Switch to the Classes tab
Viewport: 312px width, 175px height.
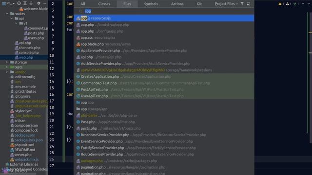pos(104,4)
